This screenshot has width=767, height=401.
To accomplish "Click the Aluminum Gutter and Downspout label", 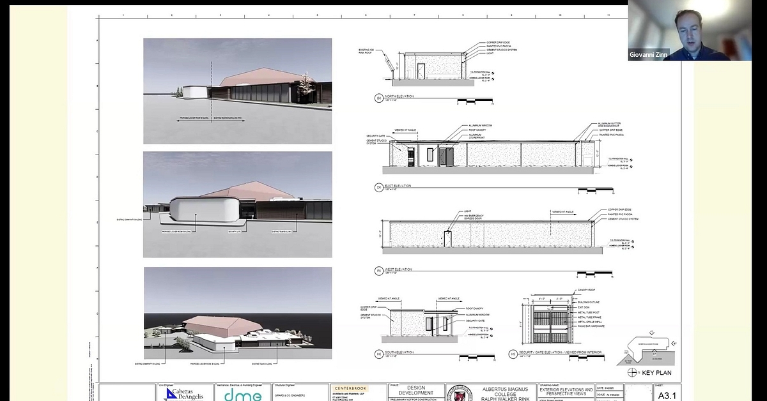I will tap(609, 125).
